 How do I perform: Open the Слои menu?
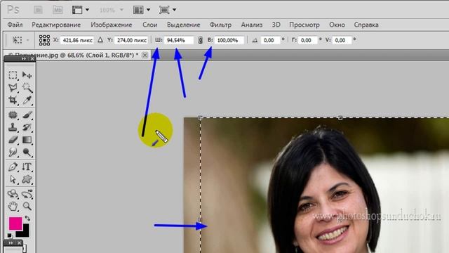[x=150, y=25]
